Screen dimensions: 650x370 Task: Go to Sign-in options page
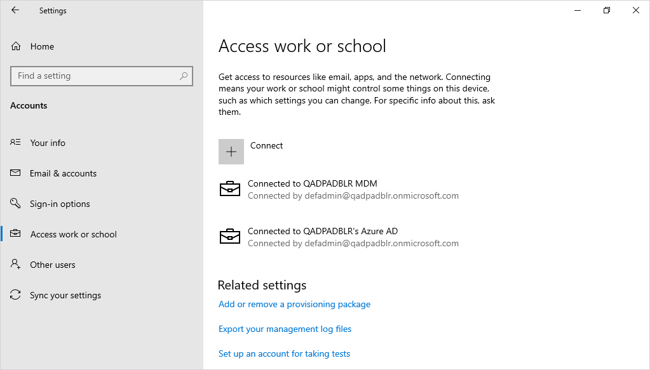60,204
